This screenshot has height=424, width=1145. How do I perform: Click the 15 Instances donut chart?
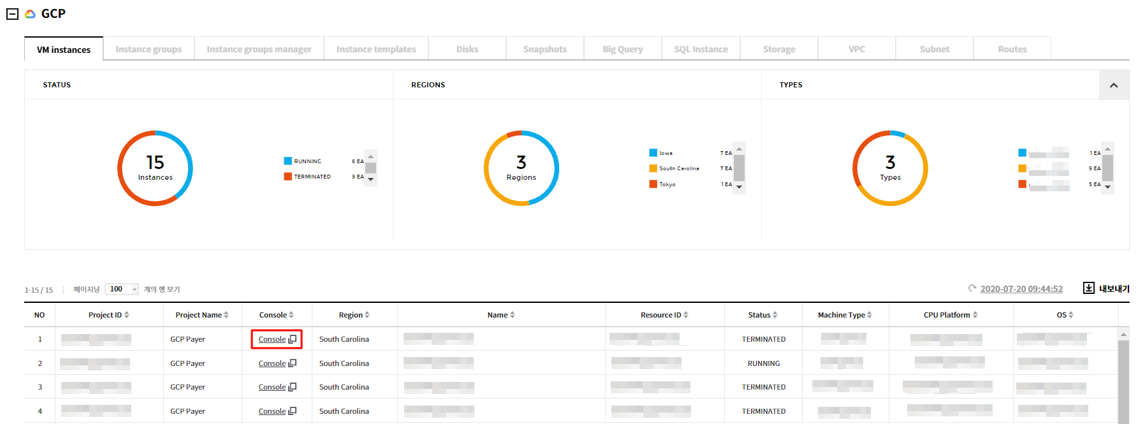[x=155, y=168]
